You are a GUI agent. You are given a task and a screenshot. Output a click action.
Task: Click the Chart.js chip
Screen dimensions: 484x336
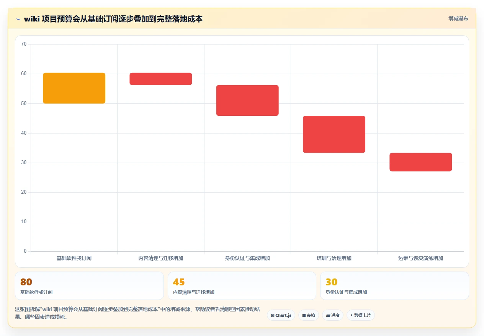281,315
